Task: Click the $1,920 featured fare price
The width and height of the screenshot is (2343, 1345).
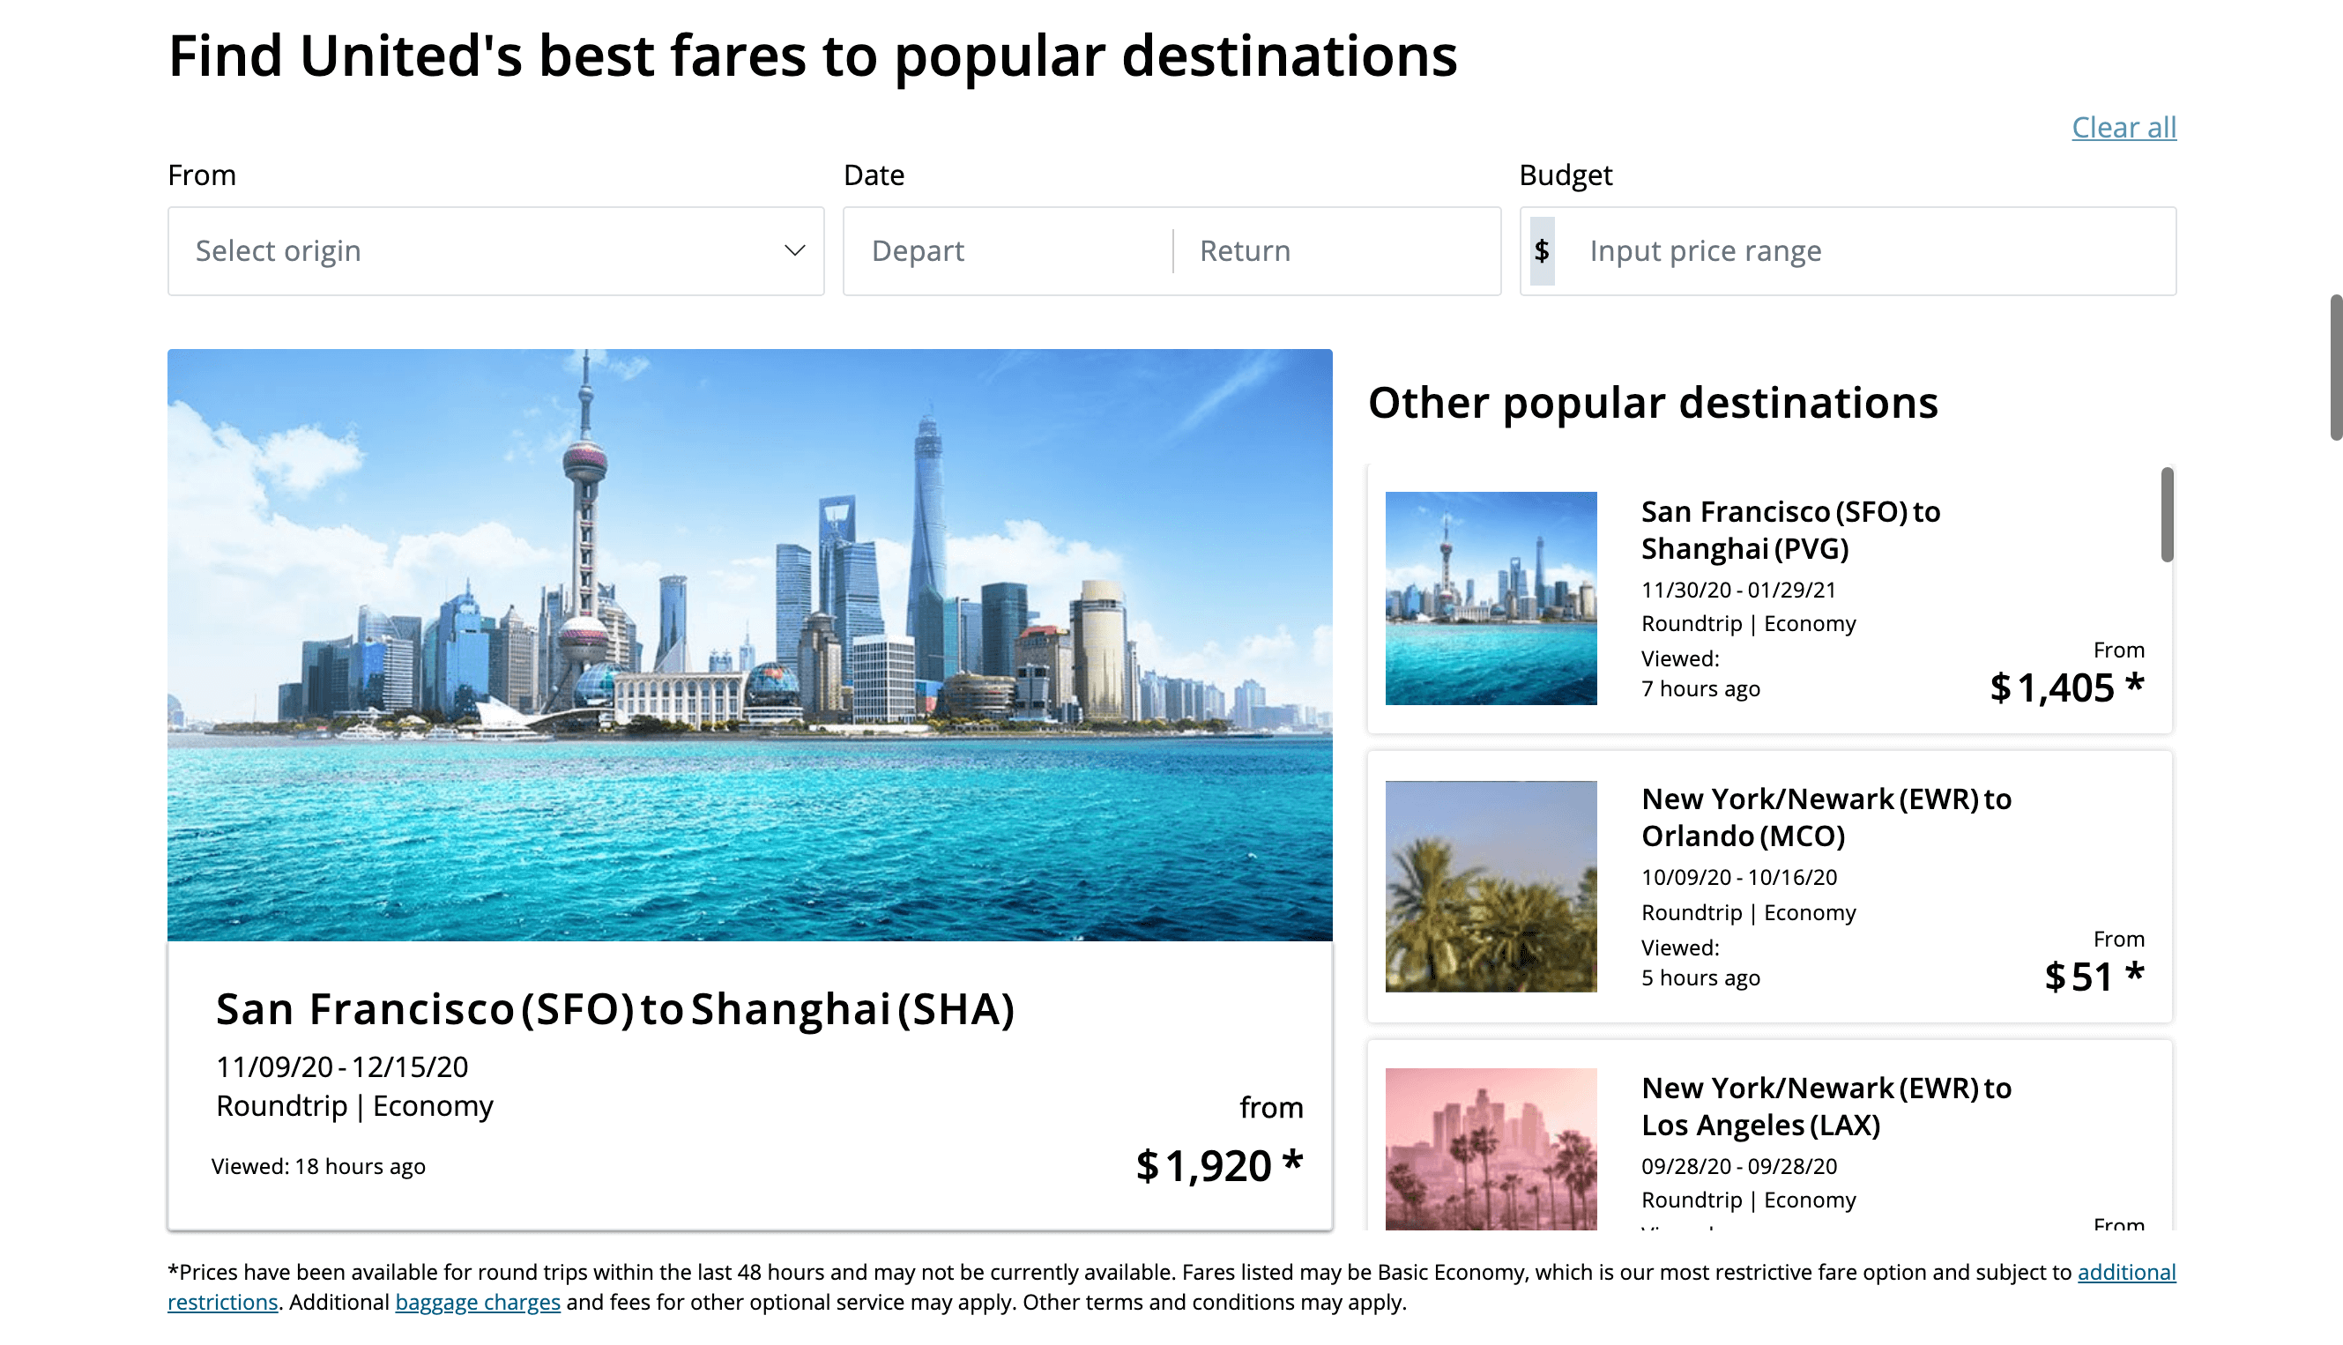Action: point(1218,1165)
